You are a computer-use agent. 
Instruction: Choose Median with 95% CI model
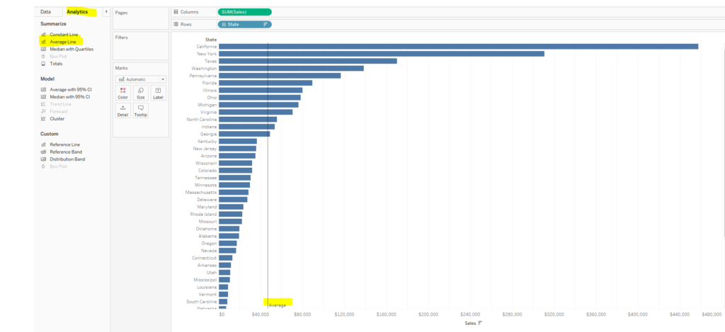click(70, 97)
